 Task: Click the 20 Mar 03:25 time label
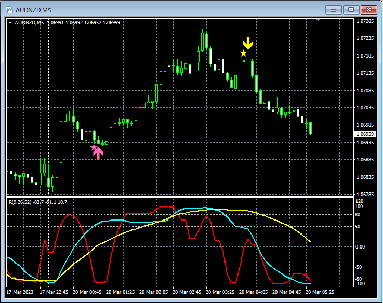pyautogui.click(x=220, y=292)
